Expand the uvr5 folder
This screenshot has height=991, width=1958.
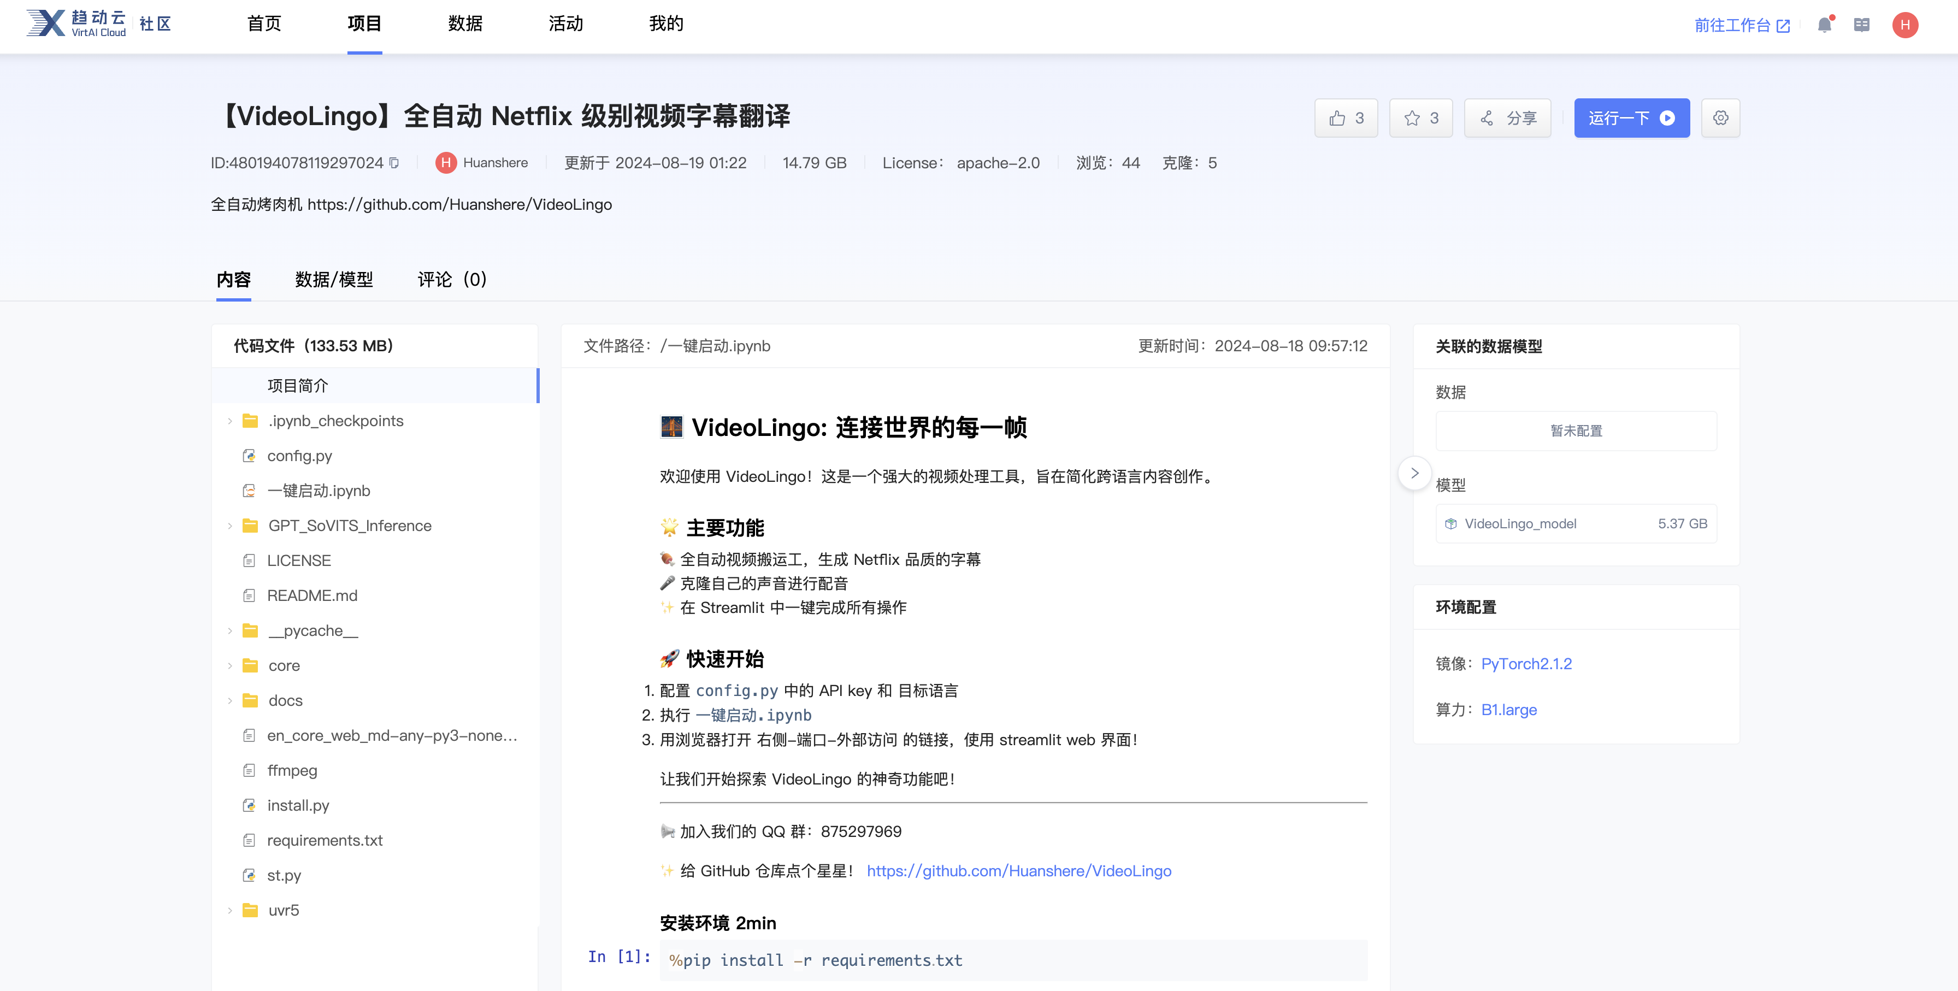coord(229,911)
